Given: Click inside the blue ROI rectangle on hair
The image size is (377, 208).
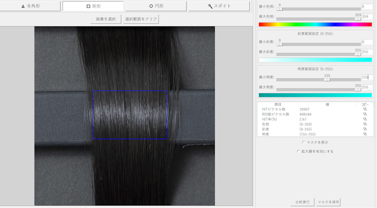Looking at the screenshot, I should pos(130,115).
